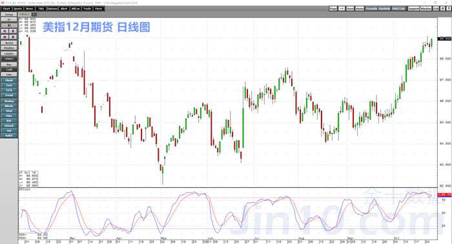Click the May label on date axis

click(x=163, y=239)
